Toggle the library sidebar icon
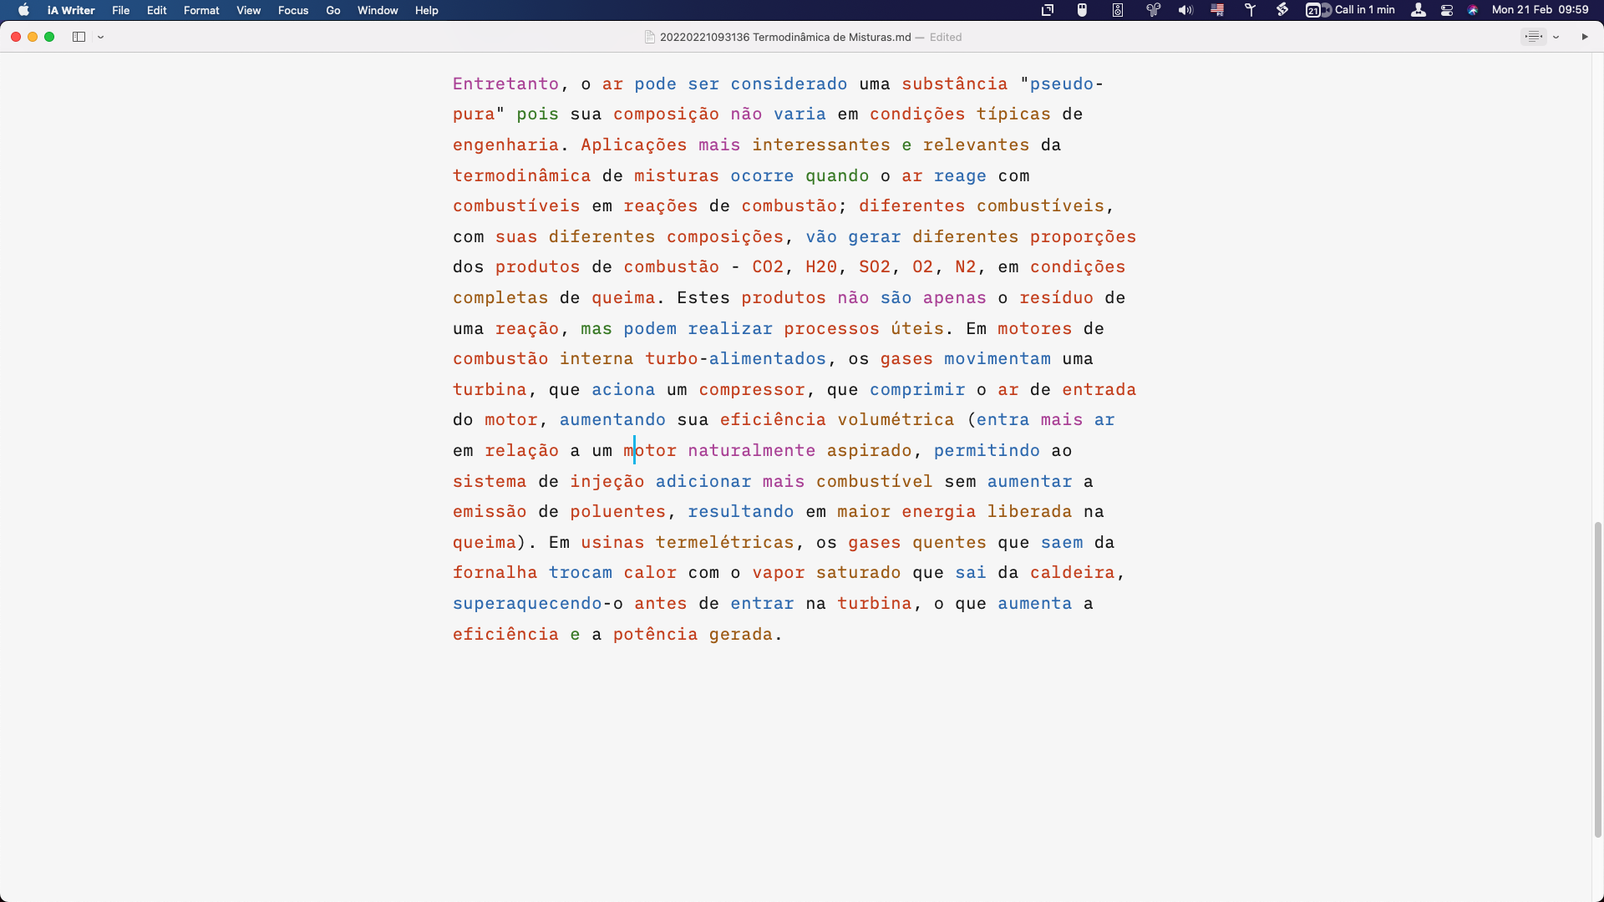This screenshot has width=1604, height=902. 79,37
